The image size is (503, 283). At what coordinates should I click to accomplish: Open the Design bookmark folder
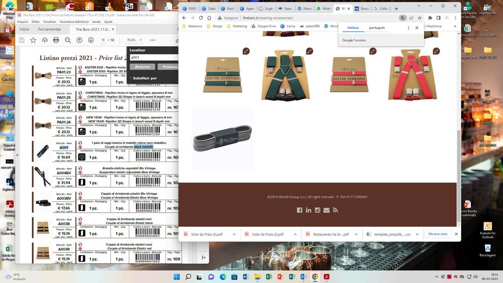215,26
